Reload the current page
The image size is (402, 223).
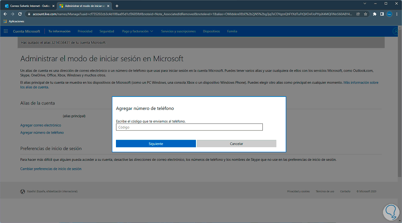click(20, 14)
